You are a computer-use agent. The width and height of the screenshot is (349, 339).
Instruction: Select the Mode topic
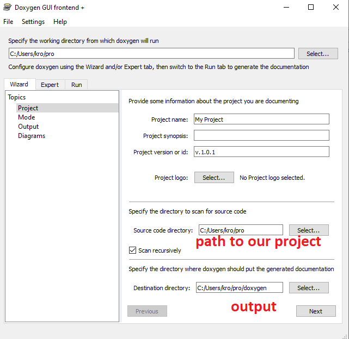click(x=27, y=117)
